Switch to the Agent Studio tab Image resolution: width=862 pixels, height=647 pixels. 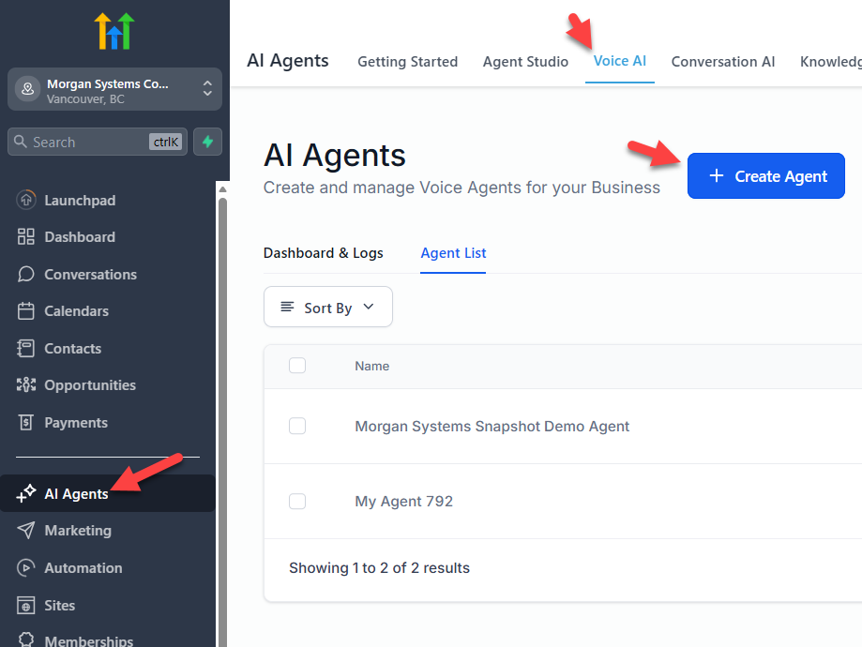pos(525,62)
